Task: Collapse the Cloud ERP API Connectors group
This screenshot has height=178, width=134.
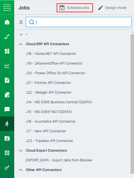Action: click(21, 44)
